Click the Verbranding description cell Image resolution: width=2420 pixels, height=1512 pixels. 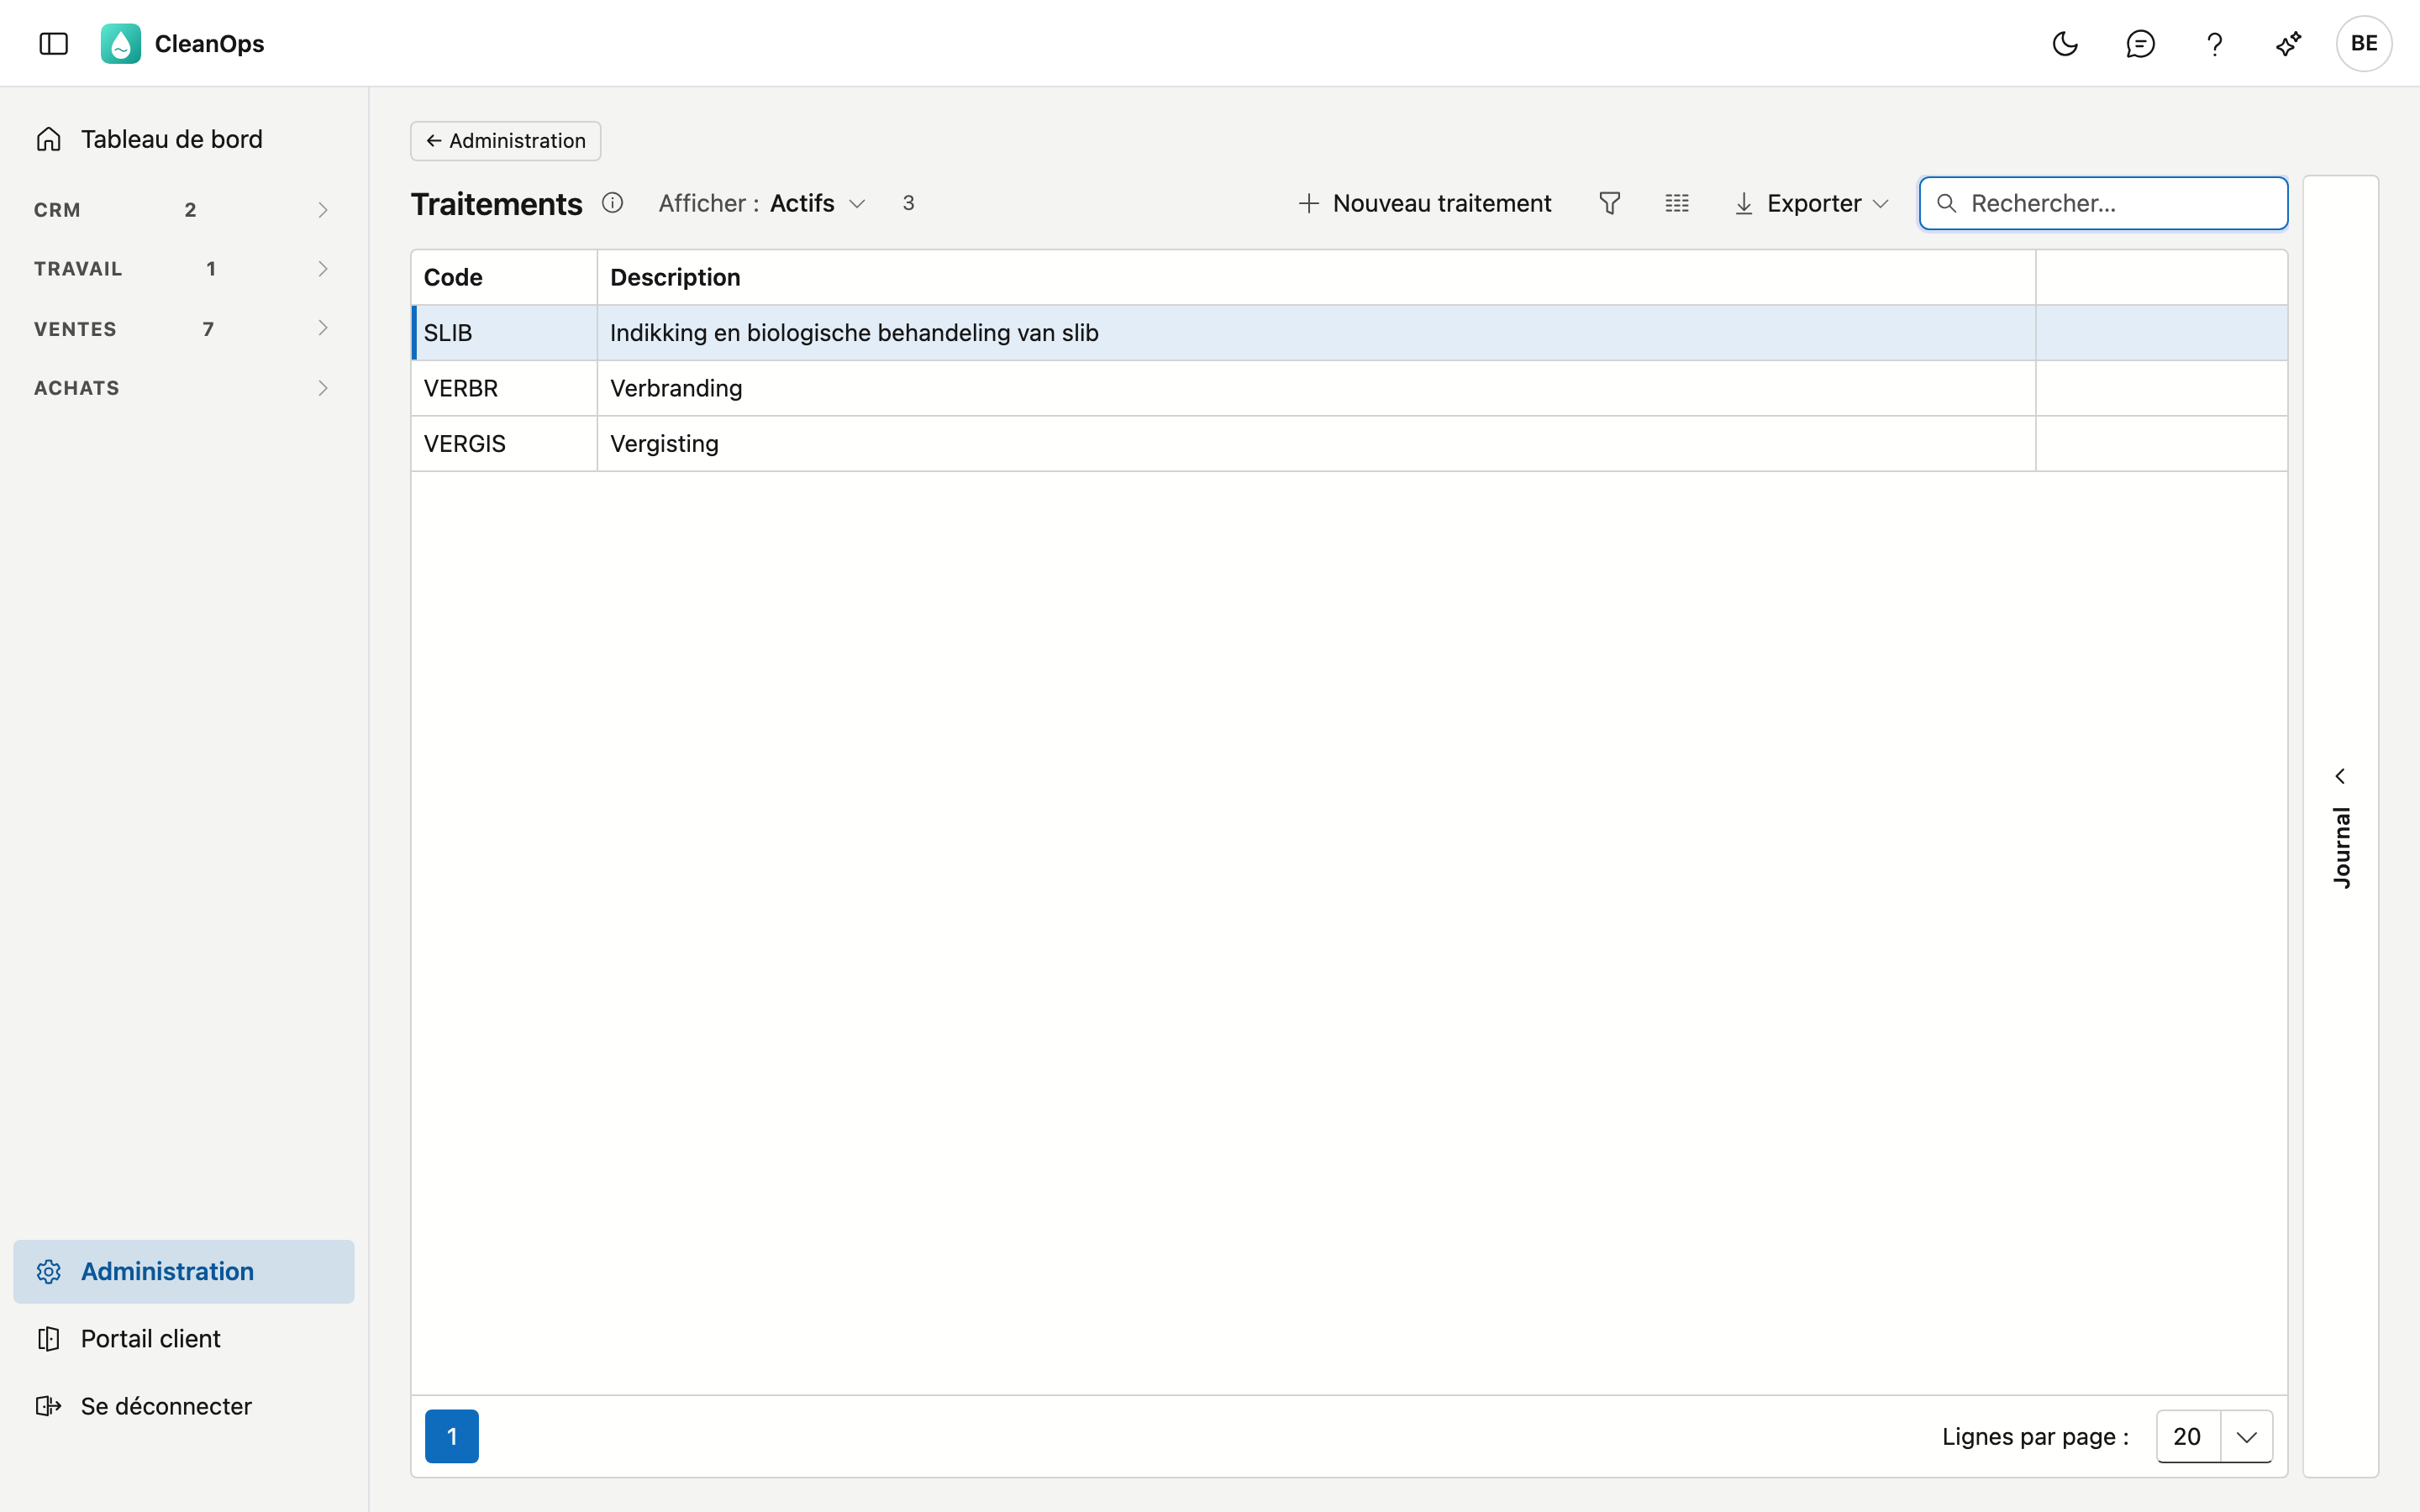(1316, 388)
